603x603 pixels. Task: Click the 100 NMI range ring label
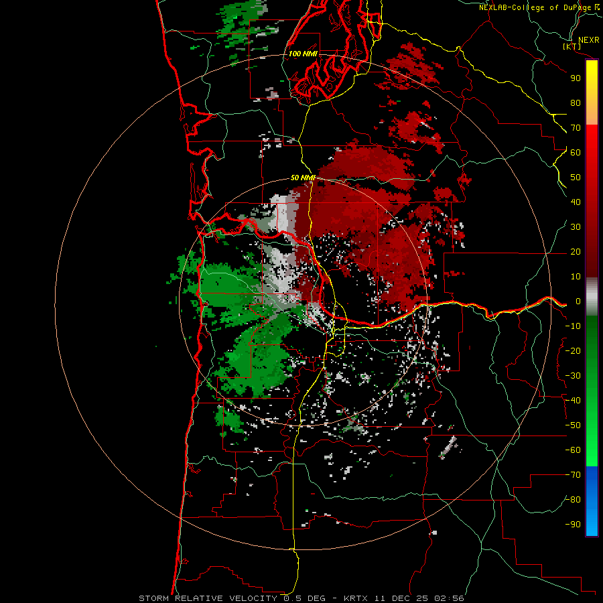[303, 54]
